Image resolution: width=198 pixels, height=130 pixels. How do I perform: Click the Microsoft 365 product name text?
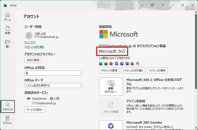click(112, 51)
